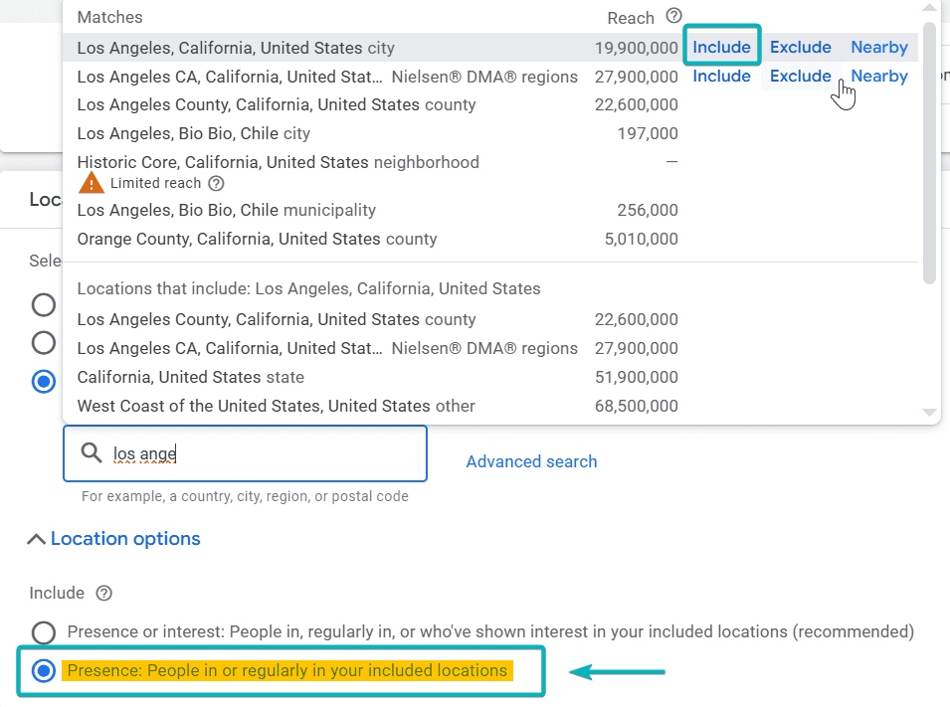Choose Los Angeles County, California from matches

(276, 104)
